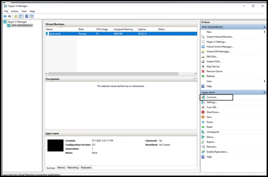Collapse the Checkpoints panel
The image size is (268, 177).
coord(195,79)
